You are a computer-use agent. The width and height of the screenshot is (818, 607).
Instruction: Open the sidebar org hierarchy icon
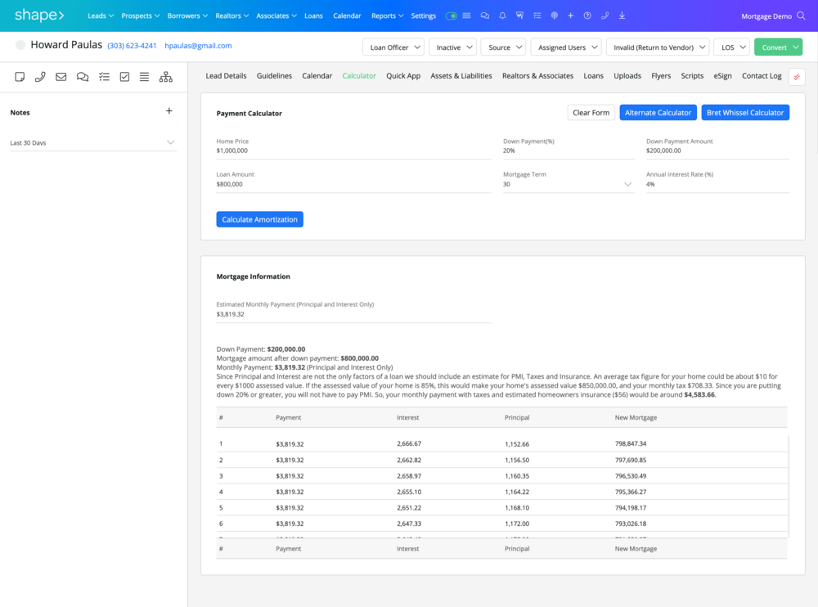coord(166,77)
